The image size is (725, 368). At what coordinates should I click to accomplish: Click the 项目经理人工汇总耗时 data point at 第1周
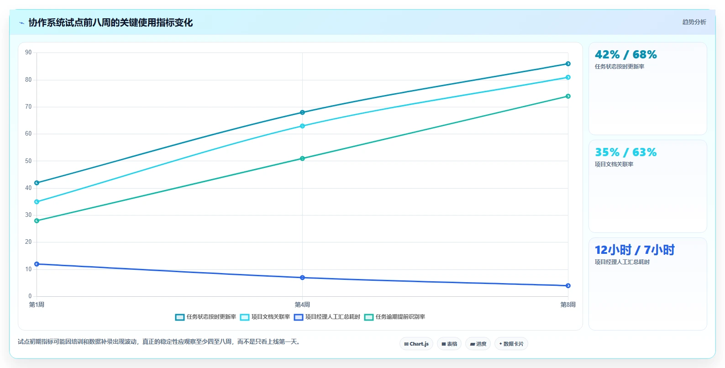37,264
